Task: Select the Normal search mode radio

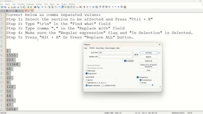Action: click(87, 80)
